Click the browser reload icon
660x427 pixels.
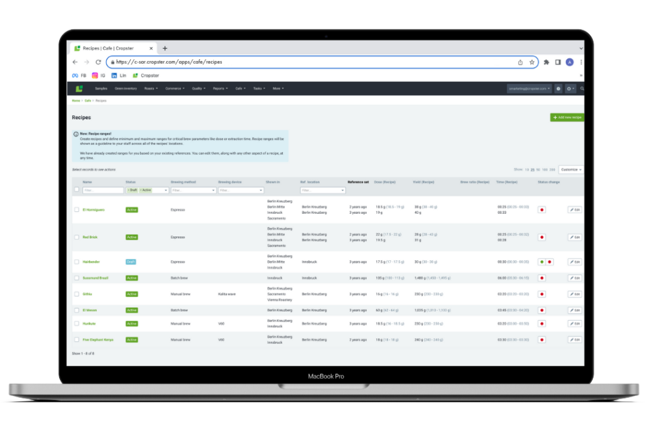[99, 62]
